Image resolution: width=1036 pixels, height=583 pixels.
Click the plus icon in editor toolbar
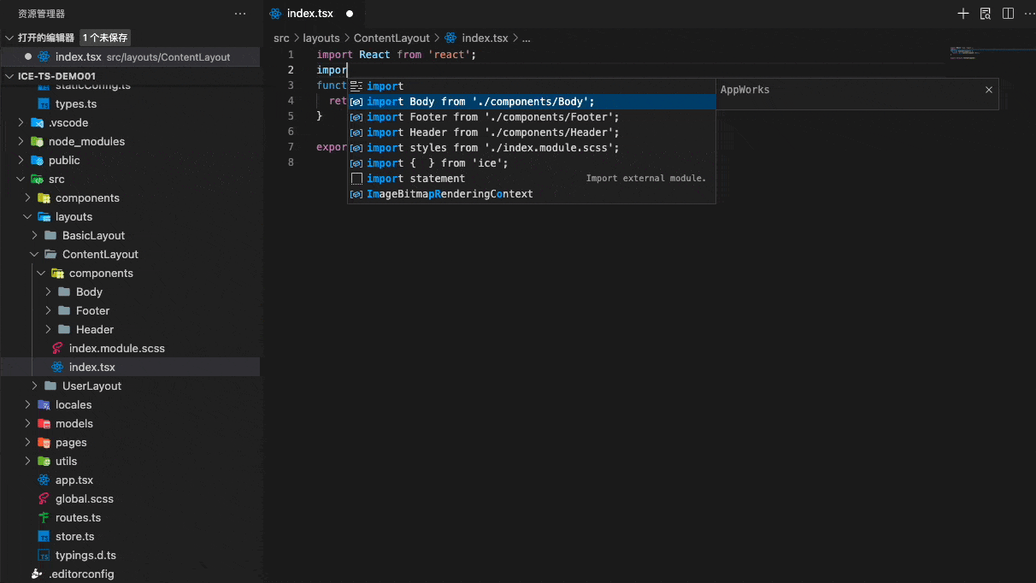(963, 14)
